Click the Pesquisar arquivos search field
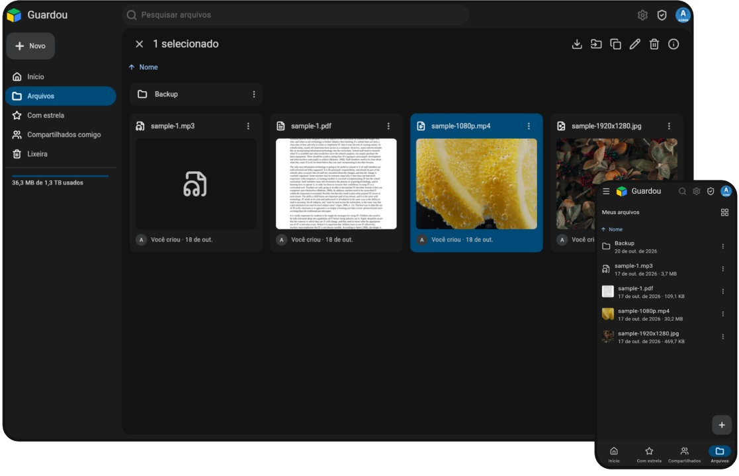739x476 pixels. coord(296,15)
